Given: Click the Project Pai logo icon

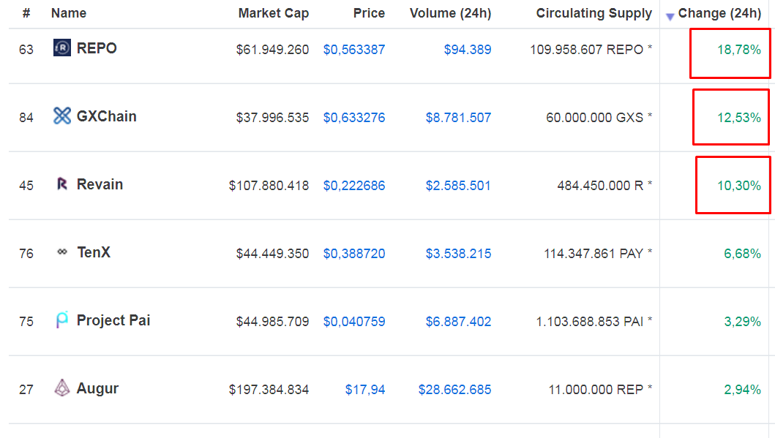Looking at the screenshot, I should [61, 320].
